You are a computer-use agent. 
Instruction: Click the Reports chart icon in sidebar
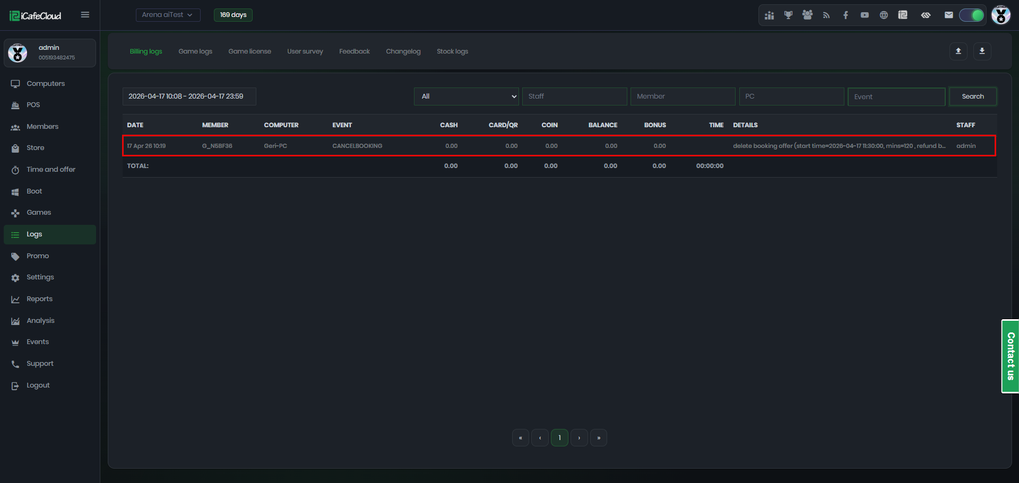click(15, 300)
